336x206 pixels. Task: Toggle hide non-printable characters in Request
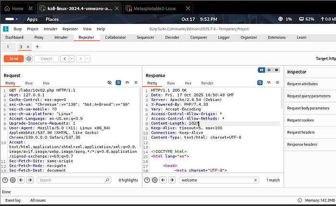pos(109,83)
